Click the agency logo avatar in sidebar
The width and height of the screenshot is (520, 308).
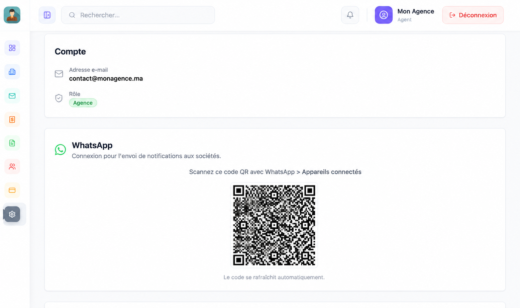click(x=12, y=15)
